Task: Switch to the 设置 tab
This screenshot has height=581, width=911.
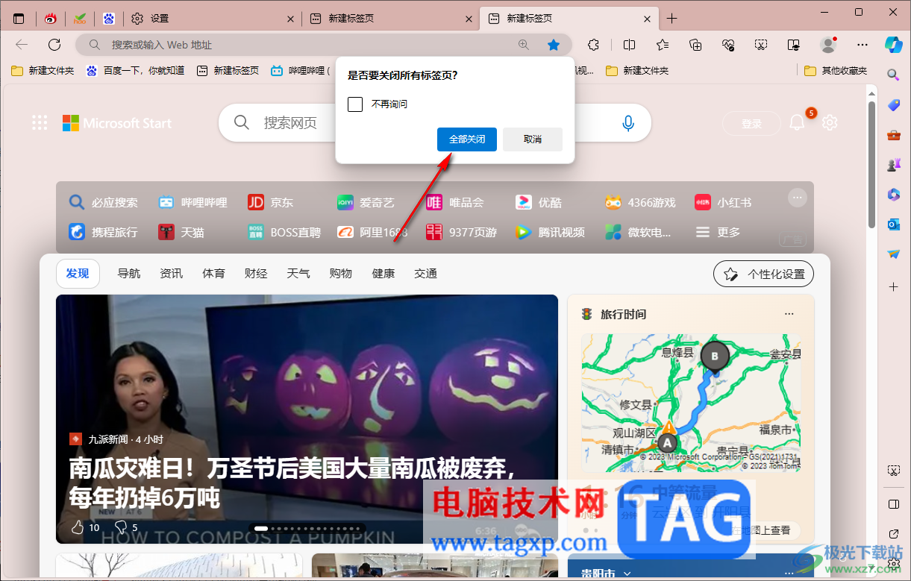Action: 211,19
